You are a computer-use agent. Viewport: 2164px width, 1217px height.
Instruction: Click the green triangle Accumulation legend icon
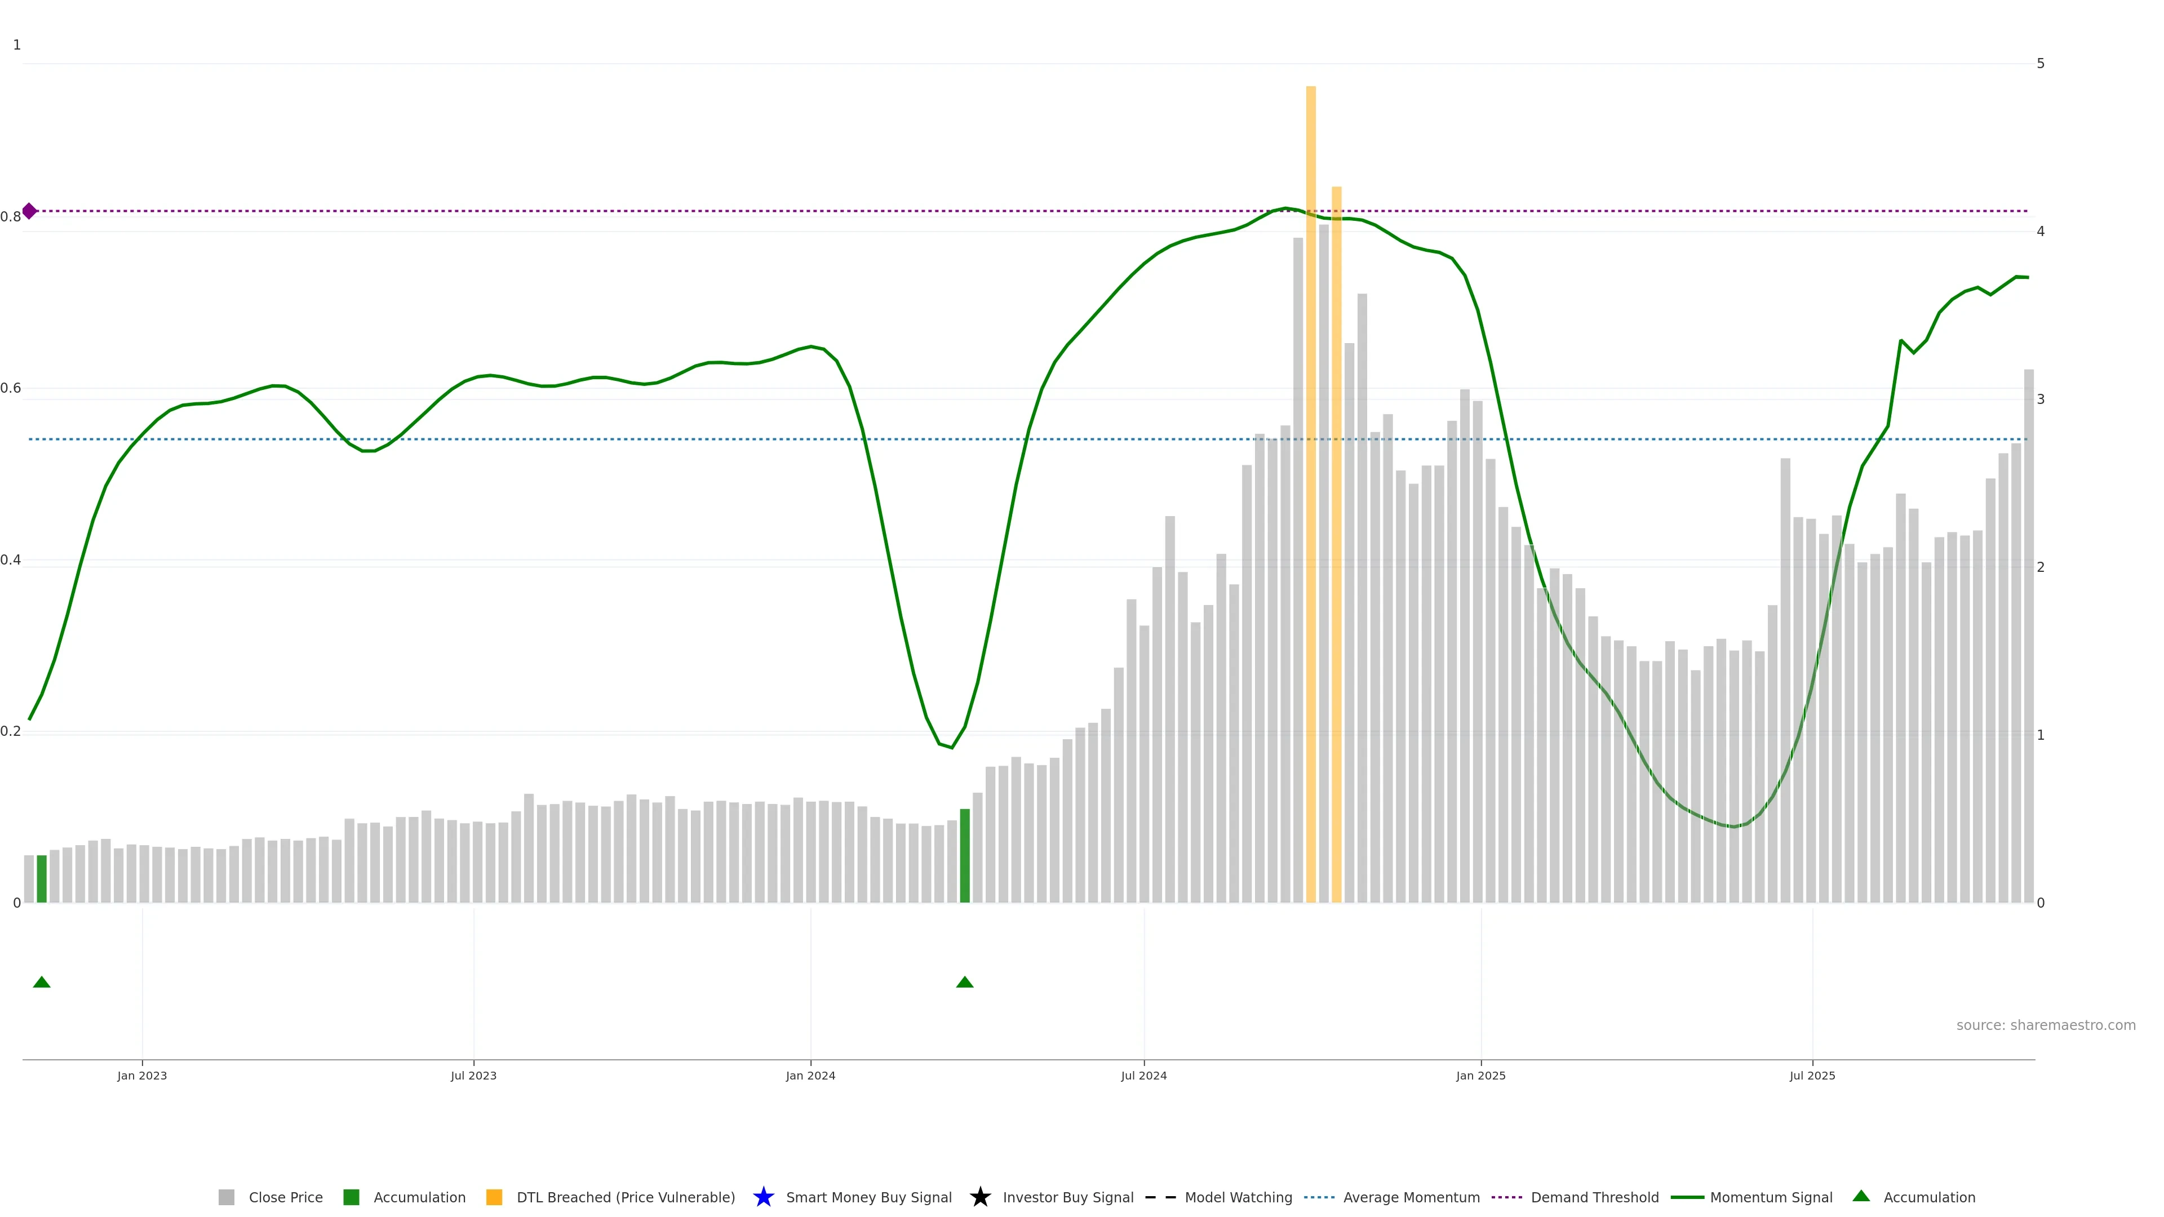pos(1861,1196)
